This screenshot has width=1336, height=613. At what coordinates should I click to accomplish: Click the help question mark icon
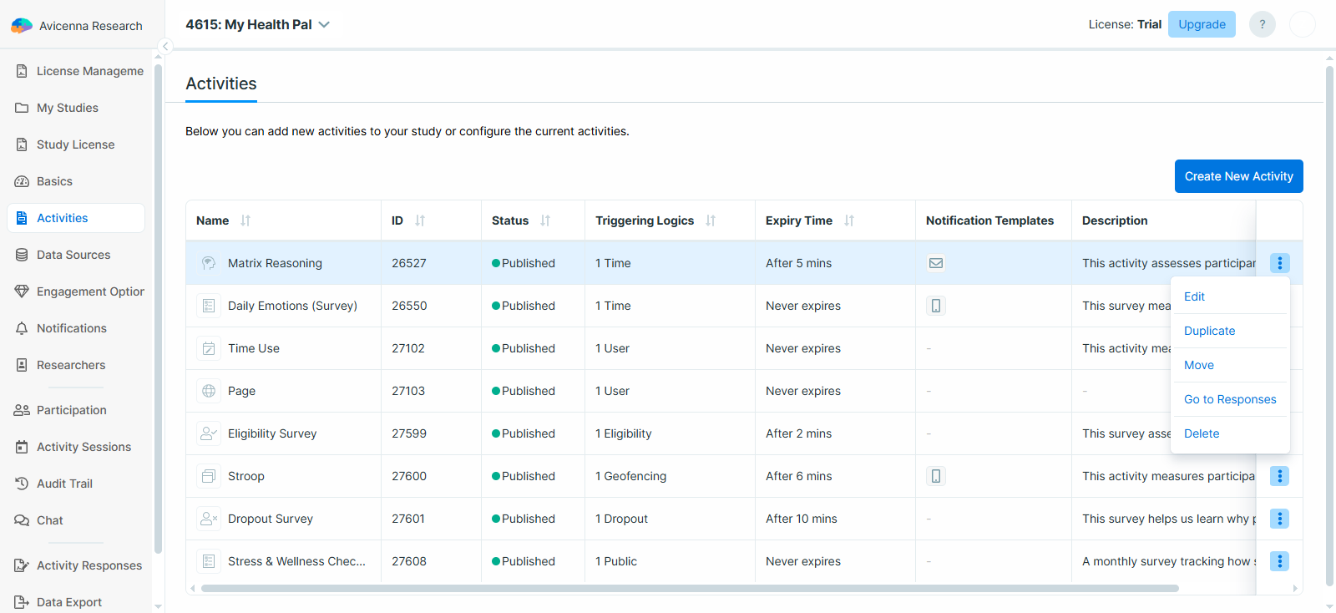tap(1262, 24)
